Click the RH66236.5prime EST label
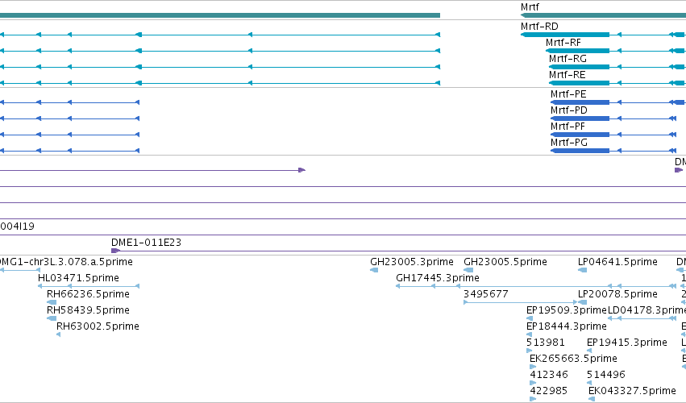Screen dimensions: 686x403 (x=88, y=294)
